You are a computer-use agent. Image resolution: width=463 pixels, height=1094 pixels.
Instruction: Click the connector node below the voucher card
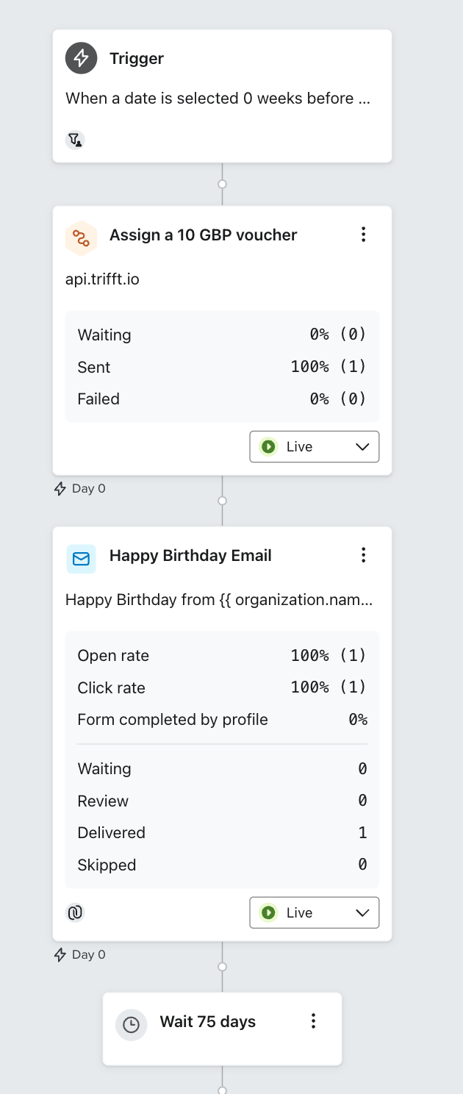point(222,501)
